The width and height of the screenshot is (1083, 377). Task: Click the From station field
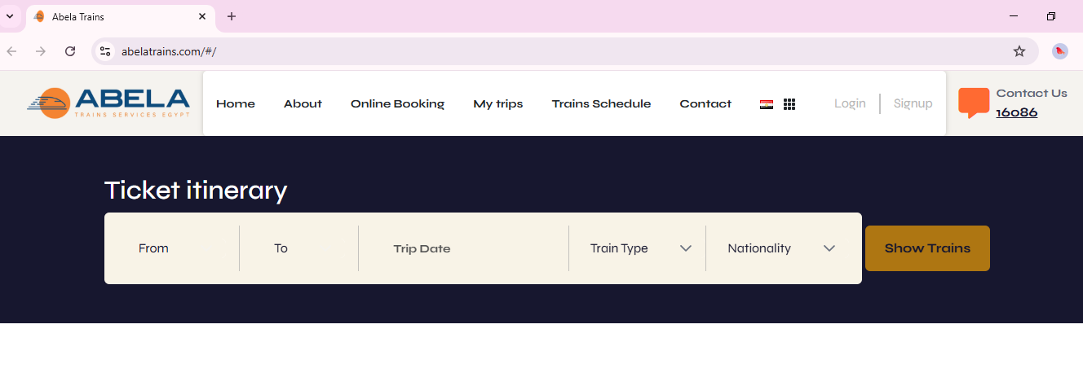[171, 248]
